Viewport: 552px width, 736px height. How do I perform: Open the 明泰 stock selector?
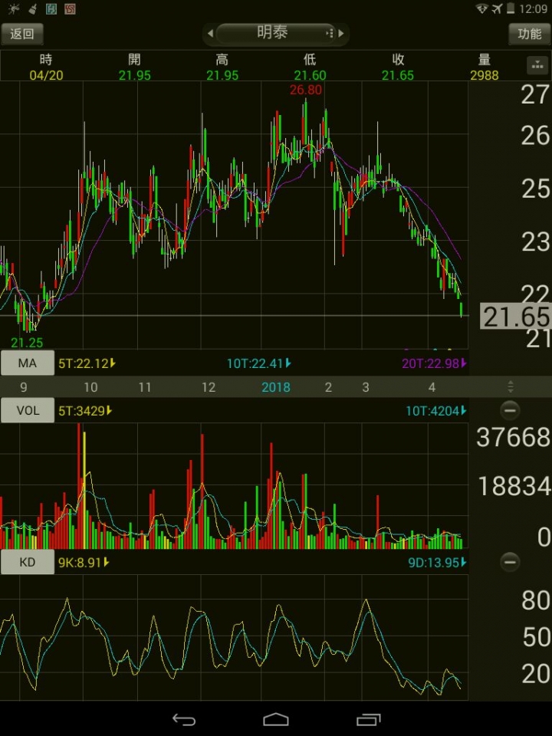(275, 33)
